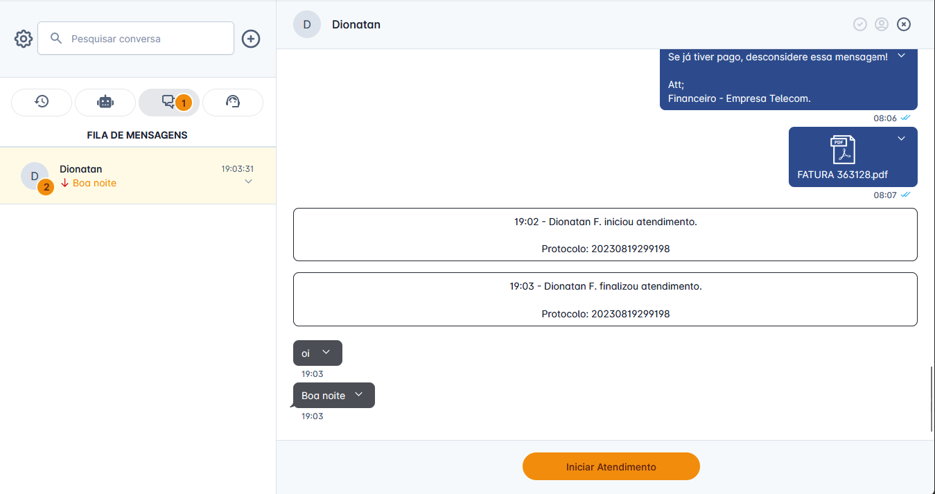Select the message queue tab with badge
935x494 pixels.
(x=169, y=102)
